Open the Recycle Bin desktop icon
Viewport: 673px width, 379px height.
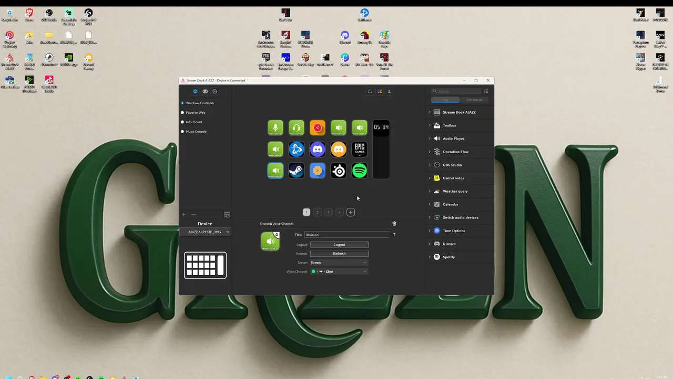point(9,15)
